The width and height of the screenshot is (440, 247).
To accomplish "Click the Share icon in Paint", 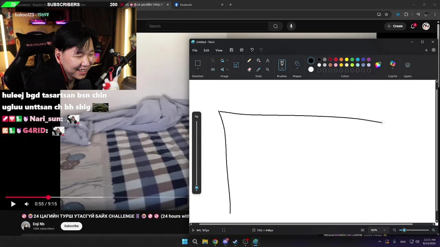I will 242,50.
